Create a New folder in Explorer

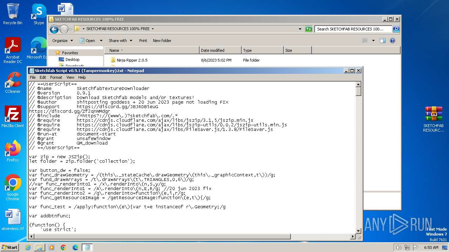click(162, 41)
